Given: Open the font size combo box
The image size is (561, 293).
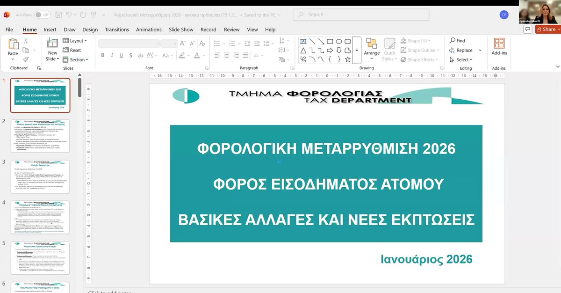Looking at the screenshot, I should tap(169, 44).
